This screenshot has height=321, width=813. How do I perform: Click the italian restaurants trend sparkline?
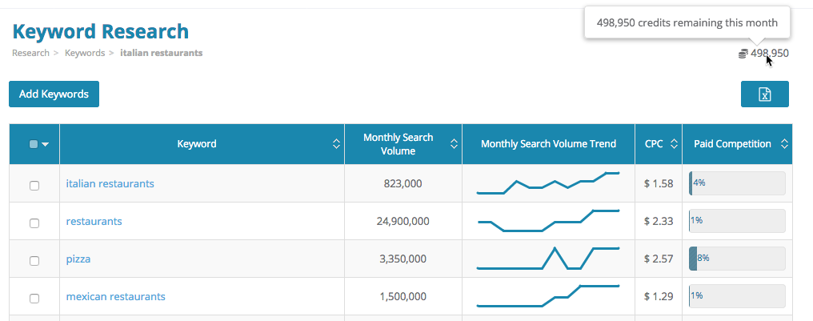point(548,183)
